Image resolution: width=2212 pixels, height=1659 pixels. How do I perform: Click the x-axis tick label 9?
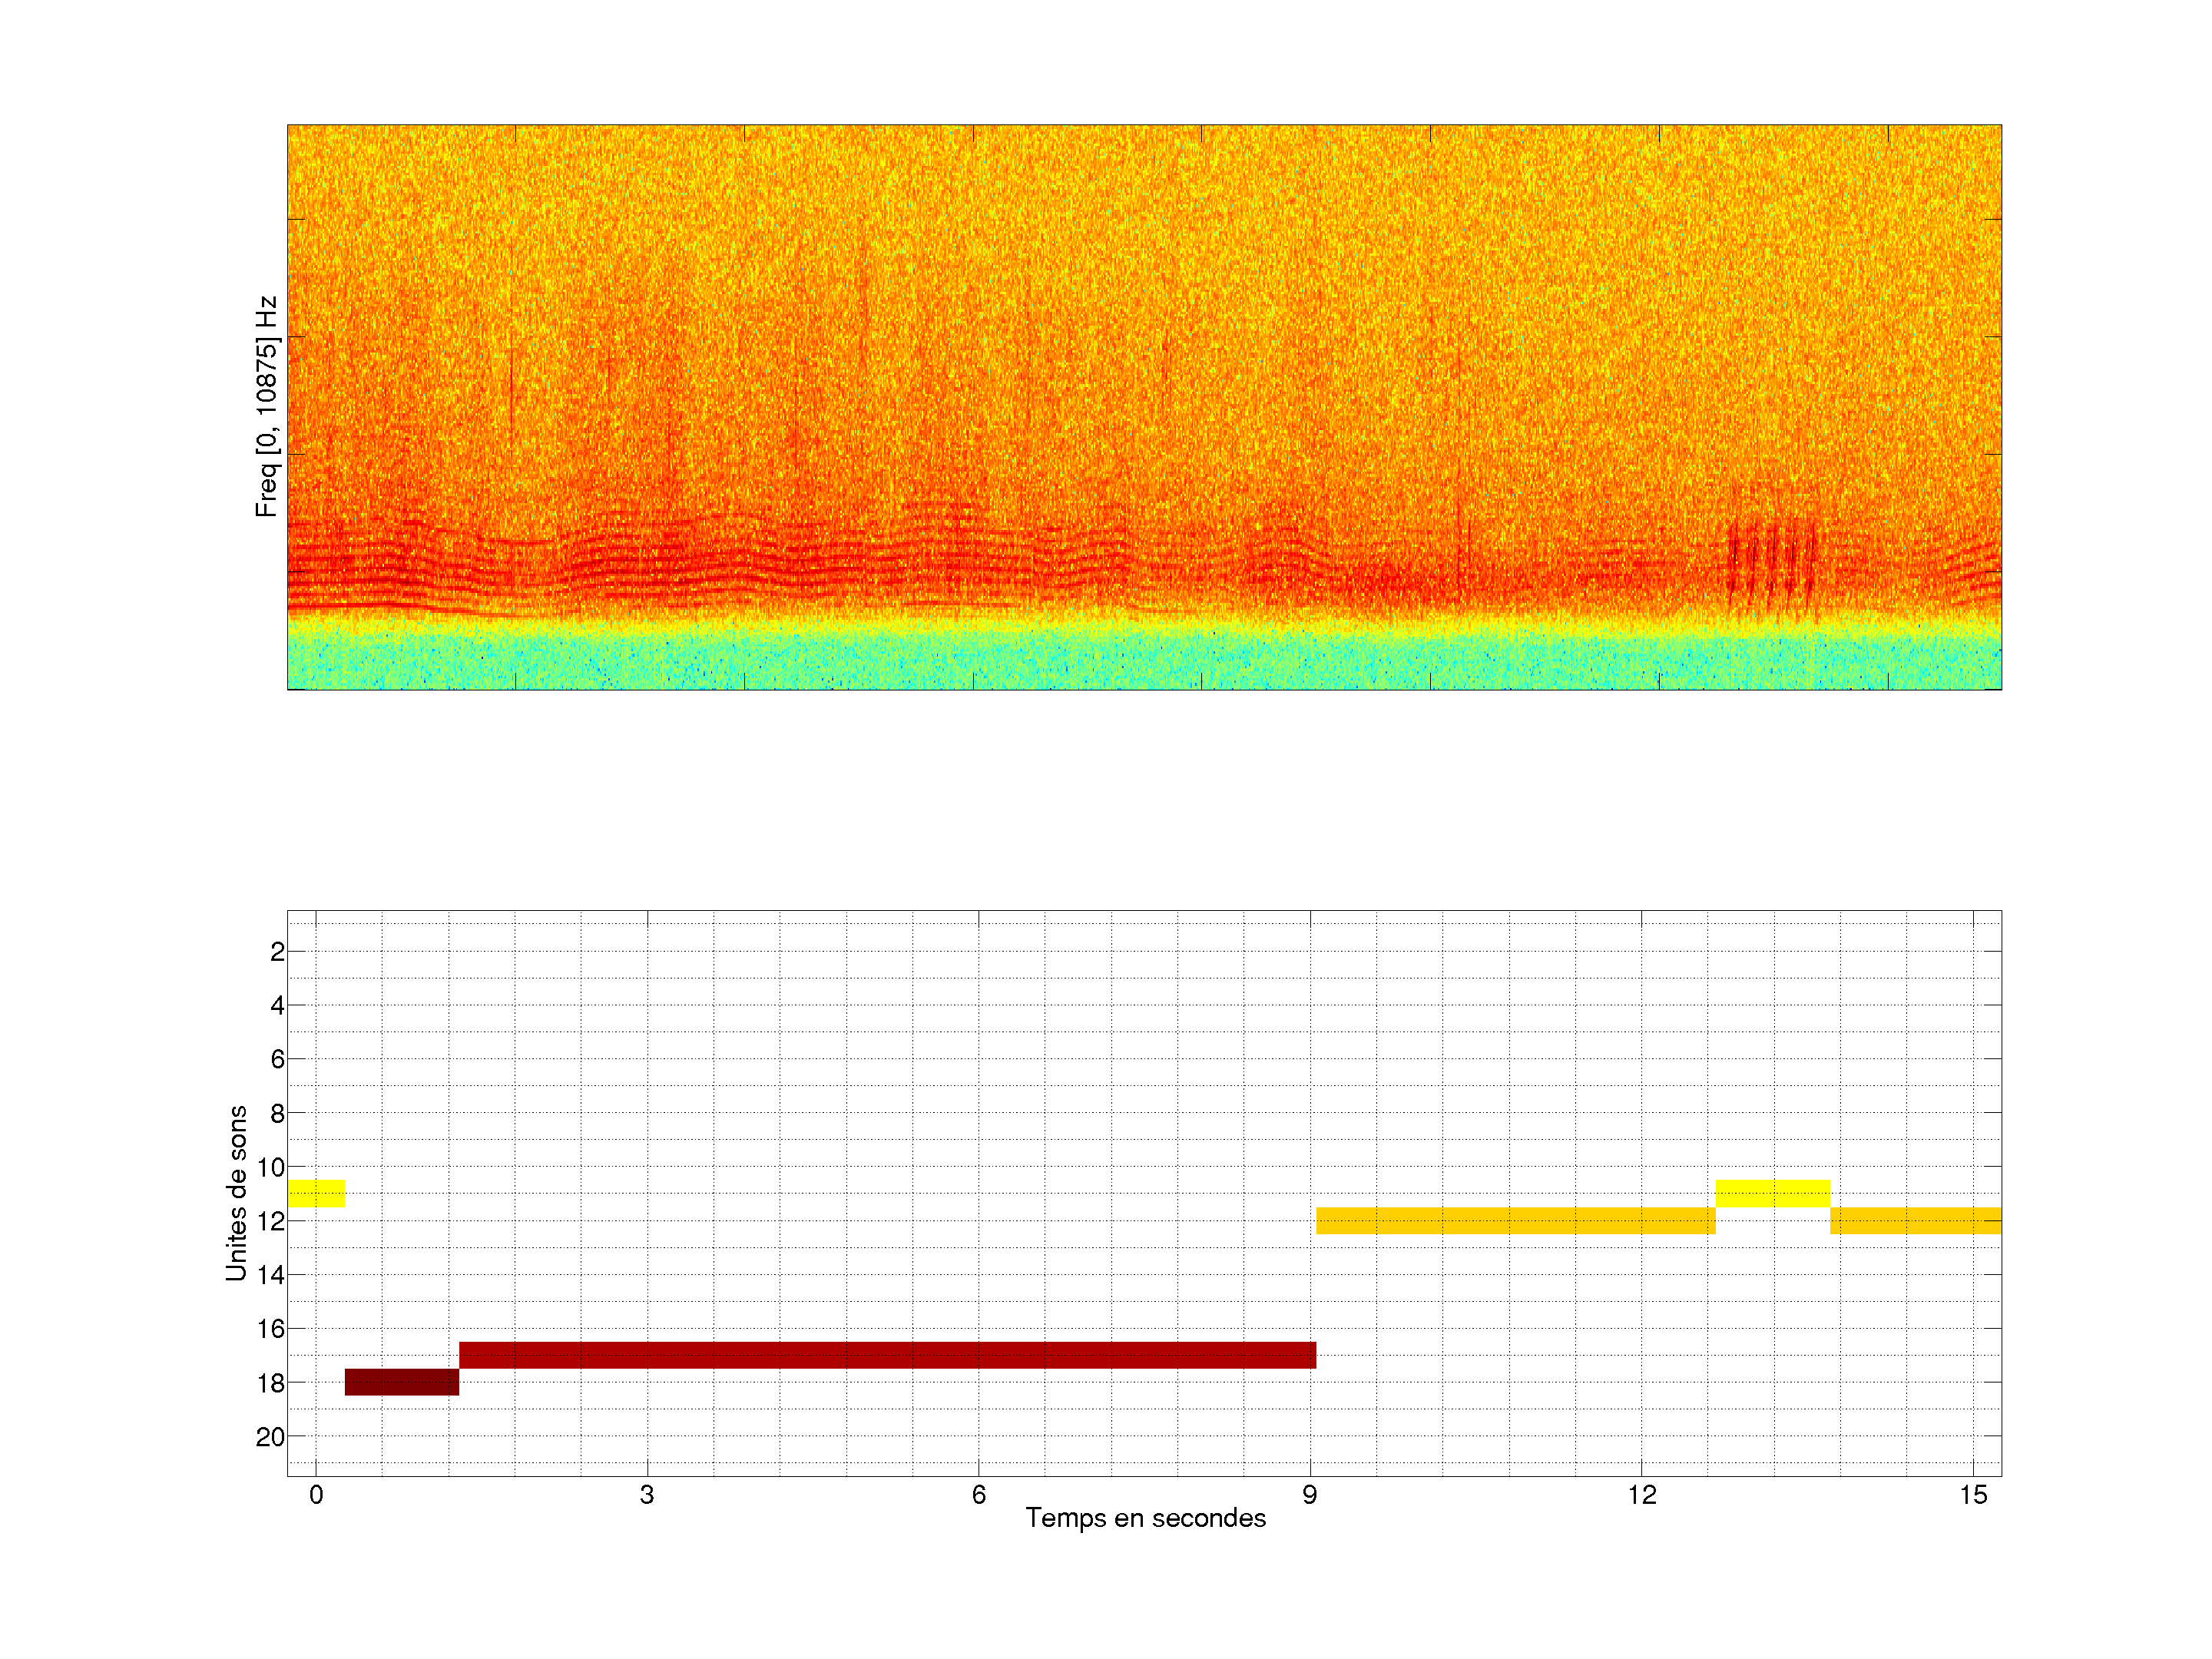pos(1309,1495)
